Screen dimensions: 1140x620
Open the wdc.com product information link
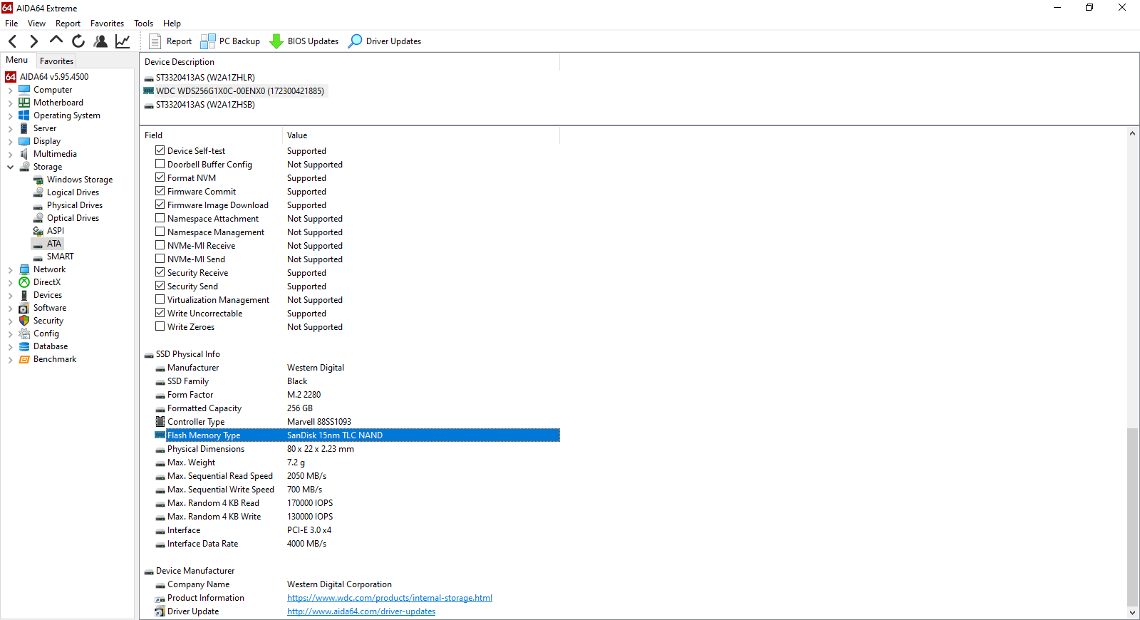(390, 598)
